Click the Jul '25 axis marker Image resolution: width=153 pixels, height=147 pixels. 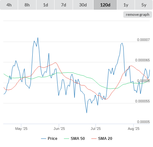[96, 129]
